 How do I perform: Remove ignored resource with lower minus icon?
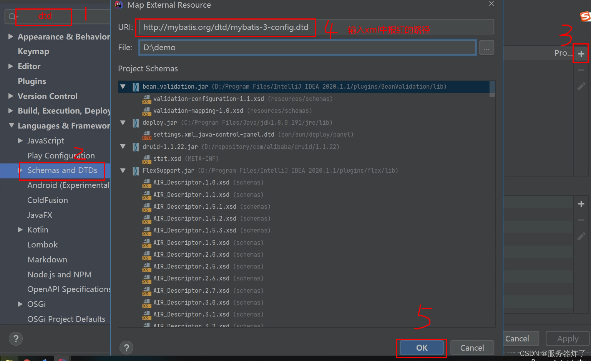pyautogui.click(x=581, y=220)
